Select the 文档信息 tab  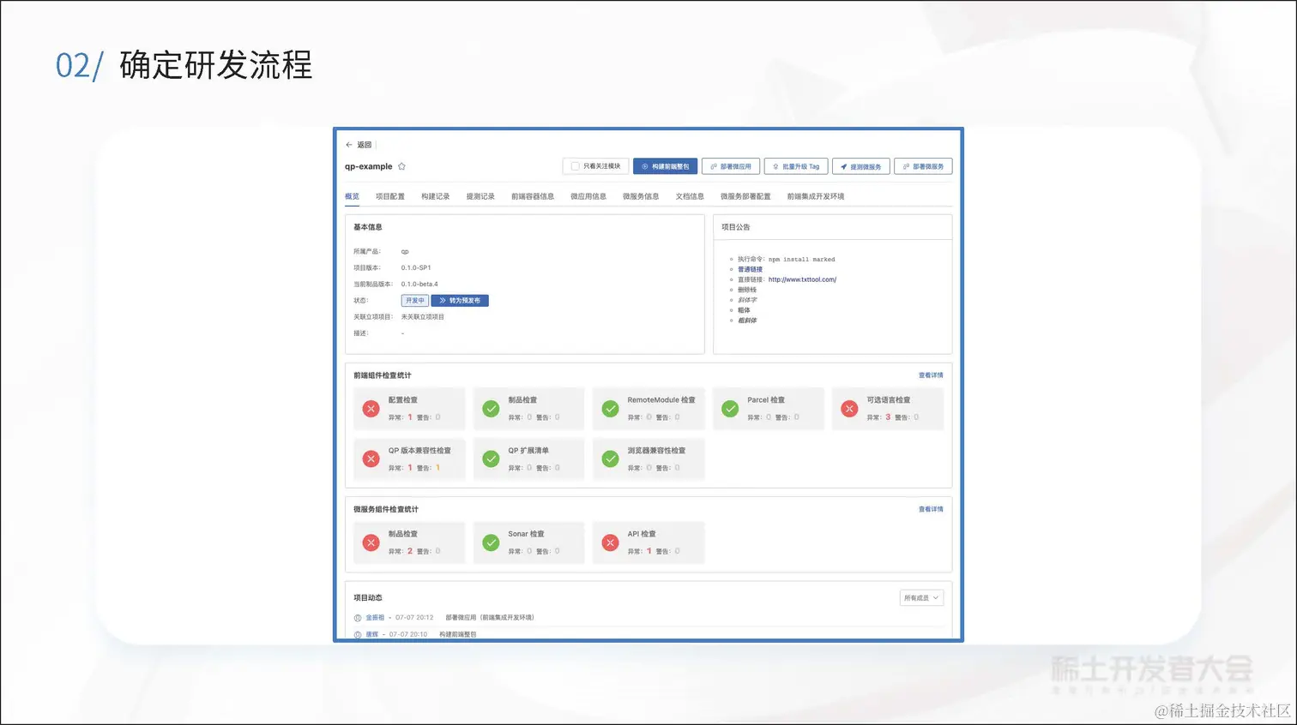(x=690, y=196)
